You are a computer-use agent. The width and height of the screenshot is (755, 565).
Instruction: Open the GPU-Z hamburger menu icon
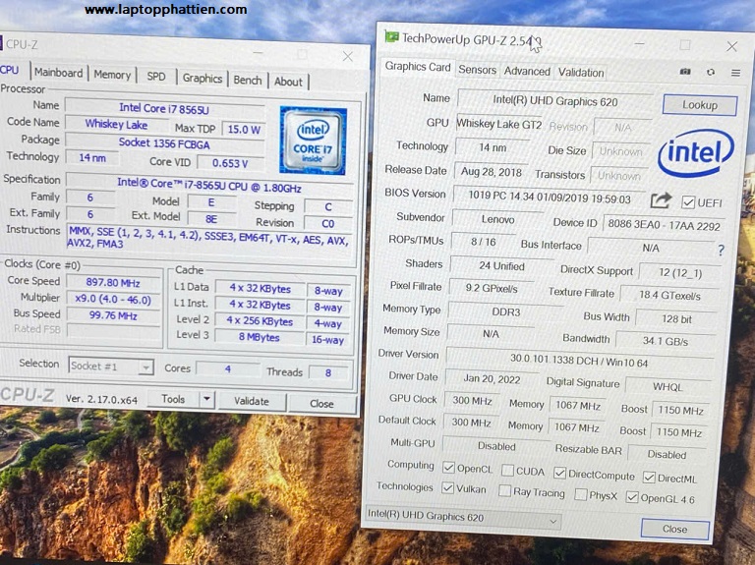coord(735,72)
